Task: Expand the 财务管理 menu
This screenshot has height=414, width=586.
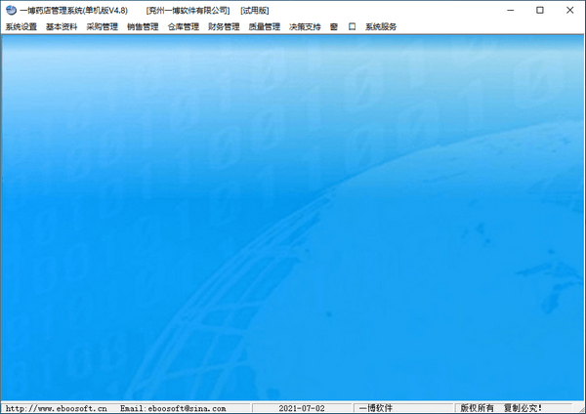Action: click(x=224, y=27)
